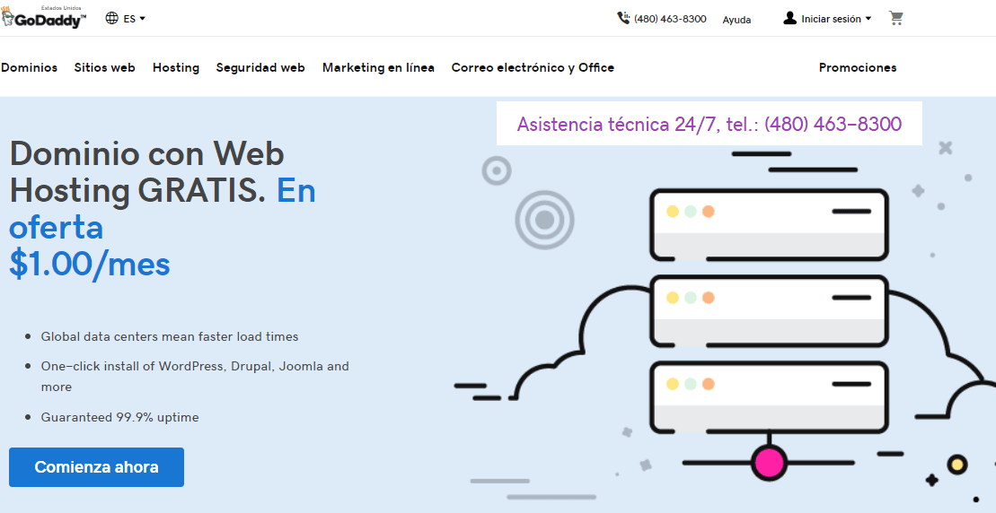Click the phone icon in header

(623, 19)
